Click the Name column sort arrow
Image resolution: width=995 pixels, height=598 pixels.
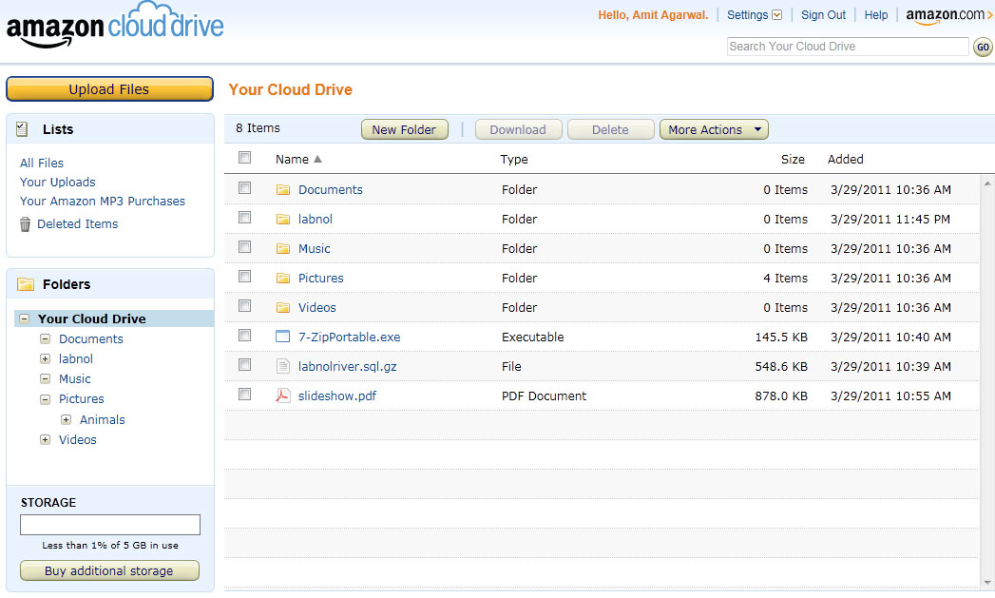pyautogui.click(x=318, y=160)
